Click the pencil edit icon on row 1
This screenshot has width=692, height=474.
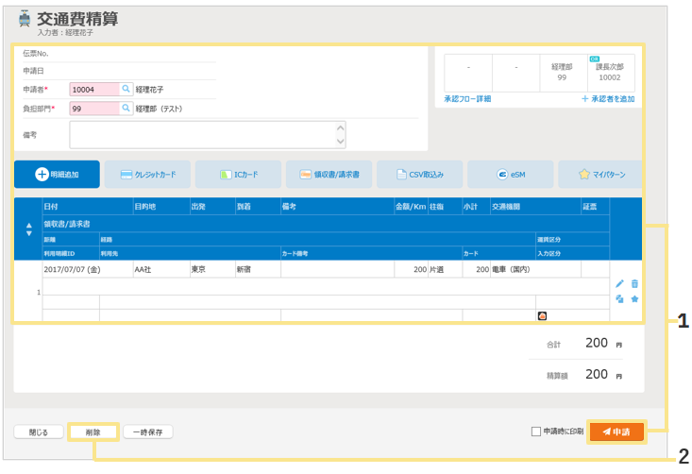(619, 283)
